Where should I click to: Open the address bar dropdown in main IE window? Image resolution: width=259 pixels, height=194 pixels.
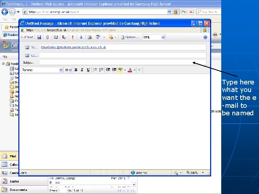[x=169, y=12]
